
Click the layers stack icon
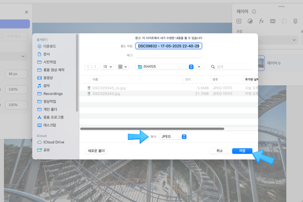(x=295, y=21)
